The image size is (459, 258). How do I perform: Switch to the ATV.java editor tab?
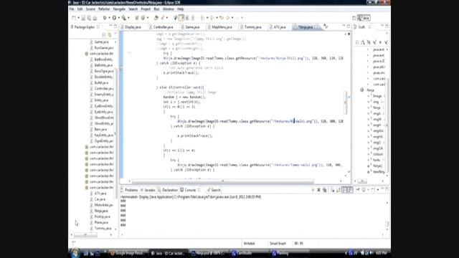(x=278, y=27)
